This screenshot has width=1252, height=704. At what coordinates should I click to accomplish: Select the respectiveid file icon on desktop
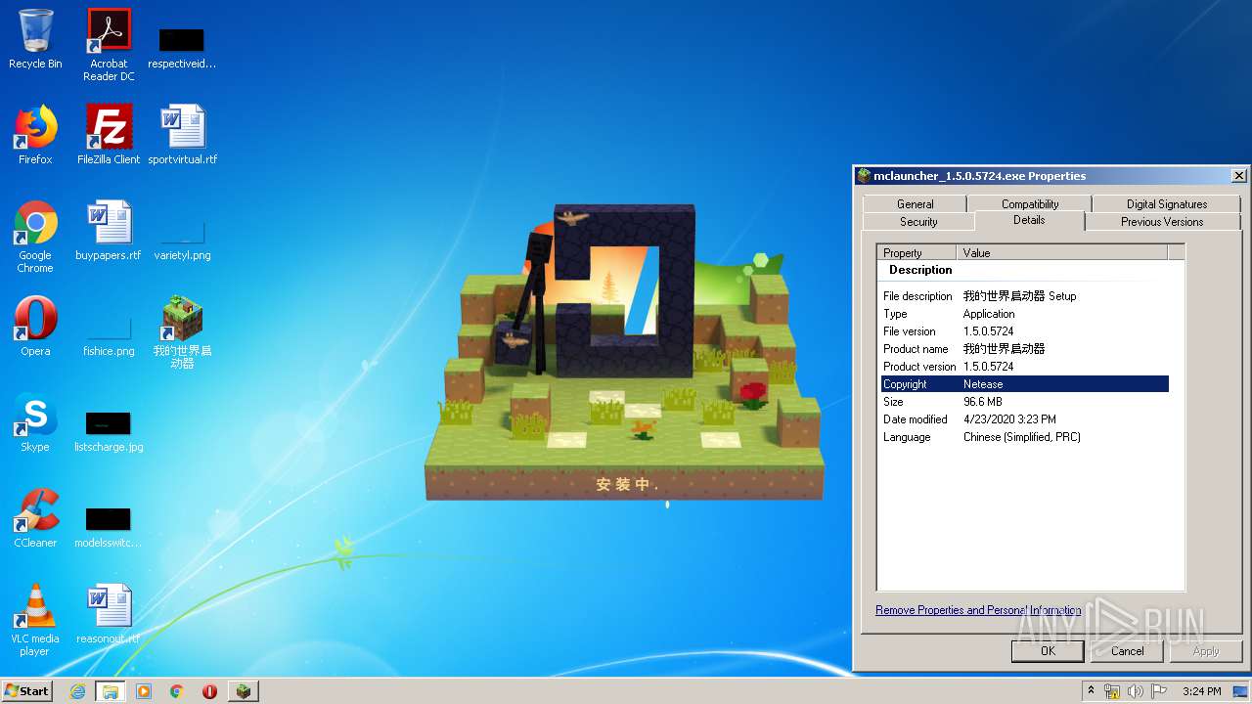point(182,47)
